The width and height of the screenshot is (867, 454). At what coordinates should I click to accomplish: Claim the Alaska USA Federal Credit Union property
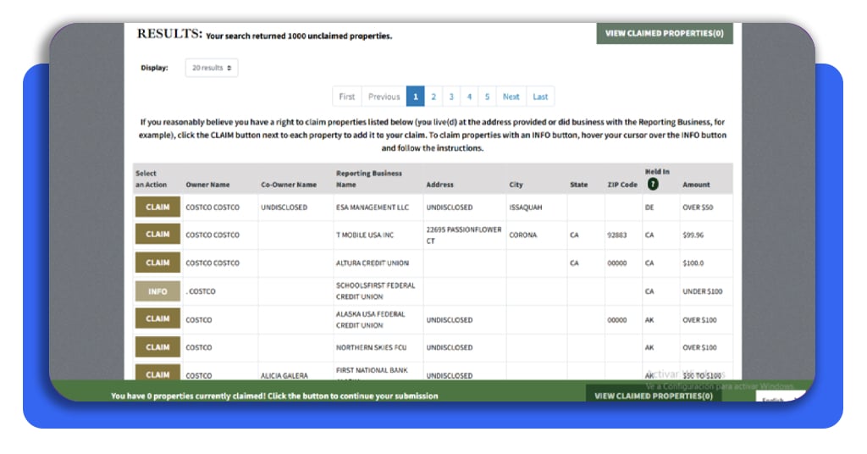(157, 319)
